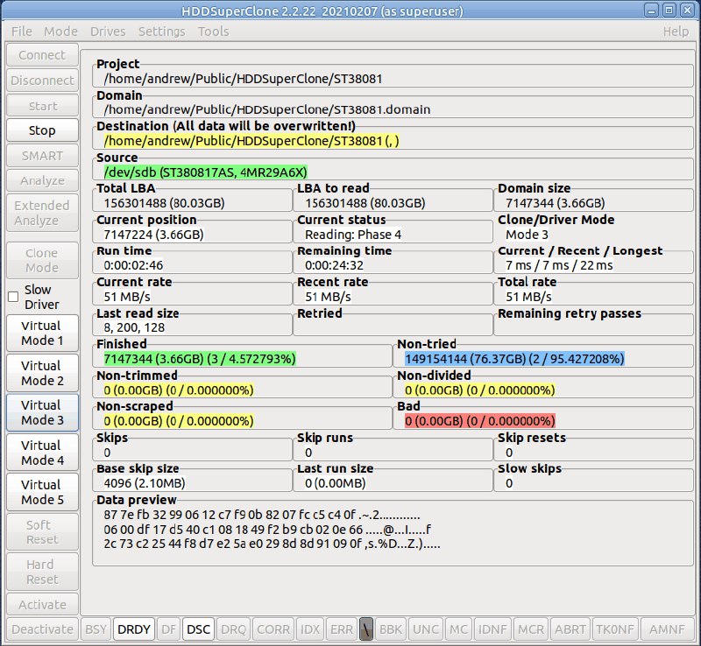Click the ERR status indicator
The image size is (701, 646).
click(x=342, y=629)
